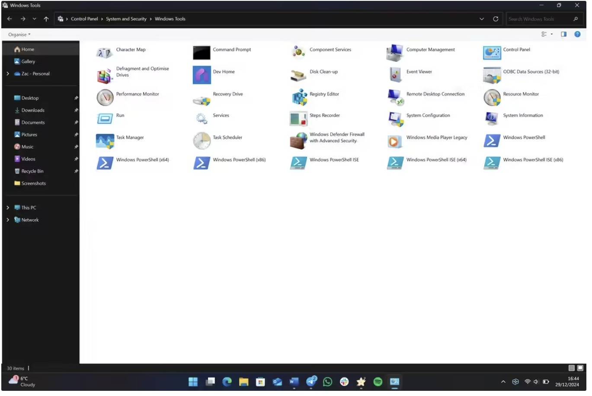This screenshot has width=592, height=396.
Task: Select Downloads in the navigation pane
Action: click(x=33, y=110)
